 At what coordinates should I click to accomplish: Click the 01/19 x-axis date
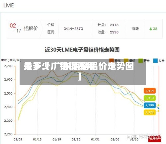[x=57, y=139]
